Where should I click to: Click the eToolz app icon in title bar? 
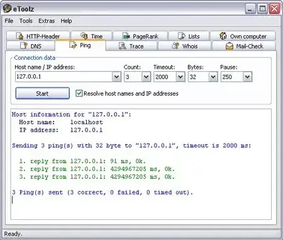pos(7,9)
